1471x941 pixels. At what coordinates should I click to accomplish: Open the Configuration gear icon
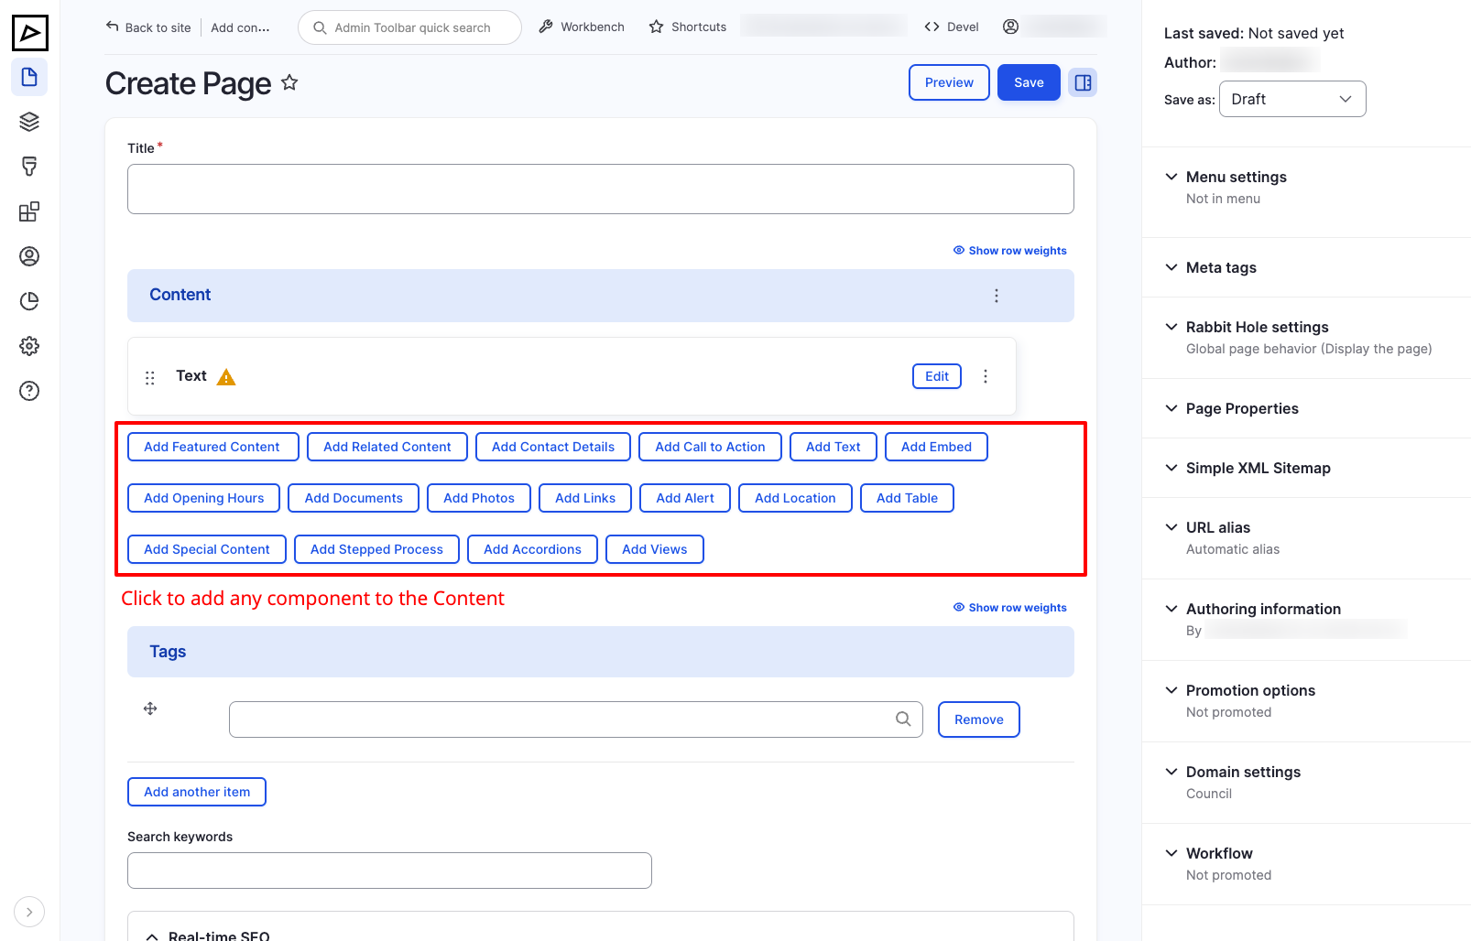tap(29, 346)
